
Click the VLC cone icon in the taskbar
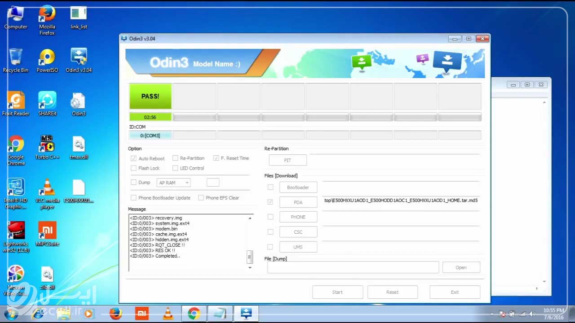(x=168, y=314)
